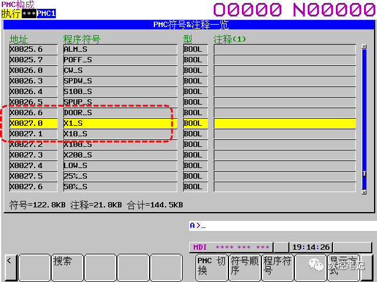Click the BOOL type of LOW_S row
Image resolution: width=377 pixels, height=282 pixels.
coord(194,166)
